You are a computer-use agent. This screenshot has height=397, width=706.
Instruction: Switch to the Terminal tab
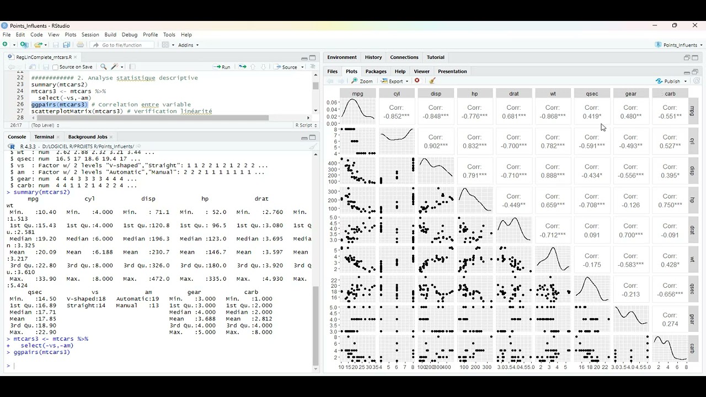44,137
